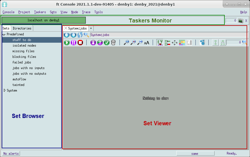Click the blue forward arrow navigation icon

73,35
